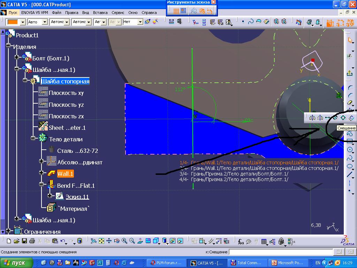Image resolution: width=357 pixels, height=268 pixels.
Task: Select the Symmetry tool in floating toolbar
Action: point(320,118)
